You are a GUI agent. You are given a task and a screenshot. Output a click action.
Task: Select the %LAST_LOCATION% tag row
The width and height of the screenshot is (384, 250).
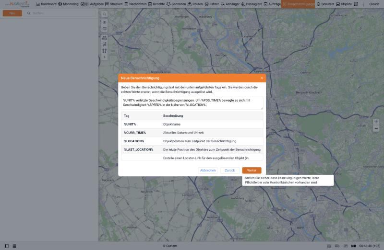click(192, 149)
